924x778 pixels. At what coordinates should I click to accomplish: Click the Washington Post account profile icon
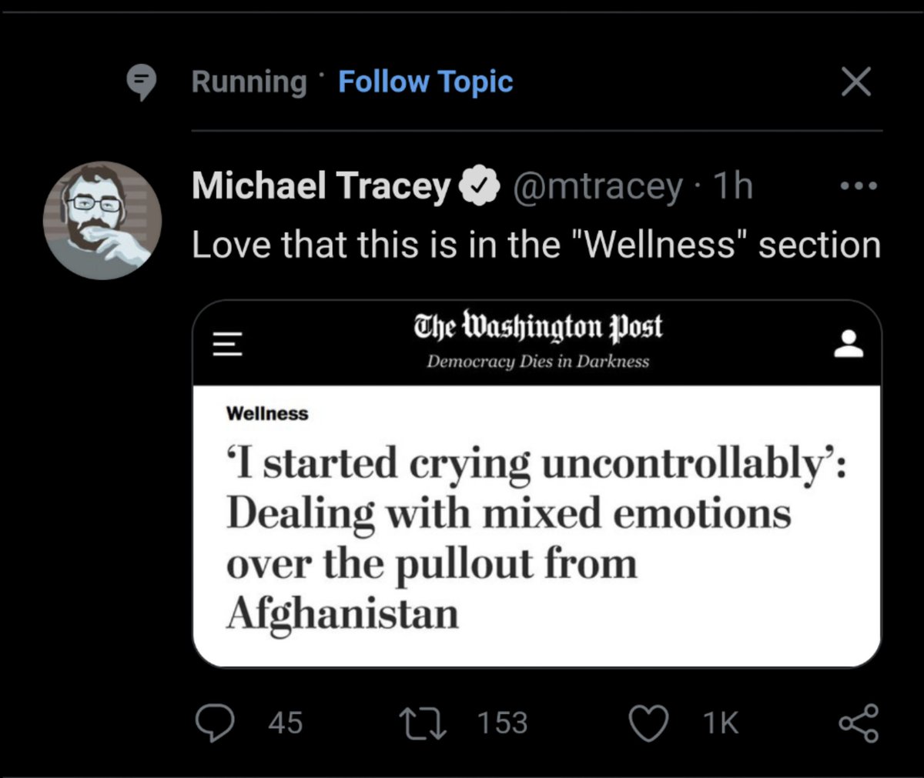pos(849,343)
